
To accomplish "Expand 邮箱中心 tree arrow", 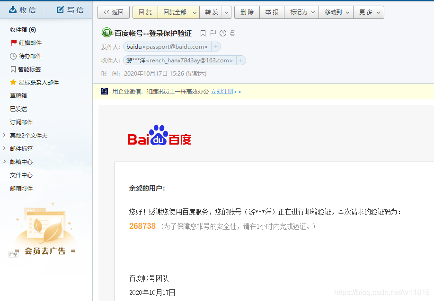I will pyautogui.click(x=4, y=162).
